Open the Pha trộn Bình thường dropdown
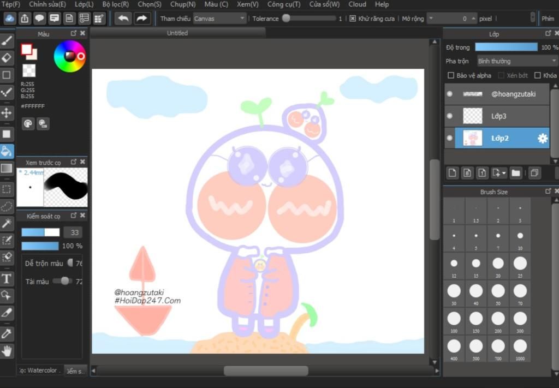 click(517, 61)
